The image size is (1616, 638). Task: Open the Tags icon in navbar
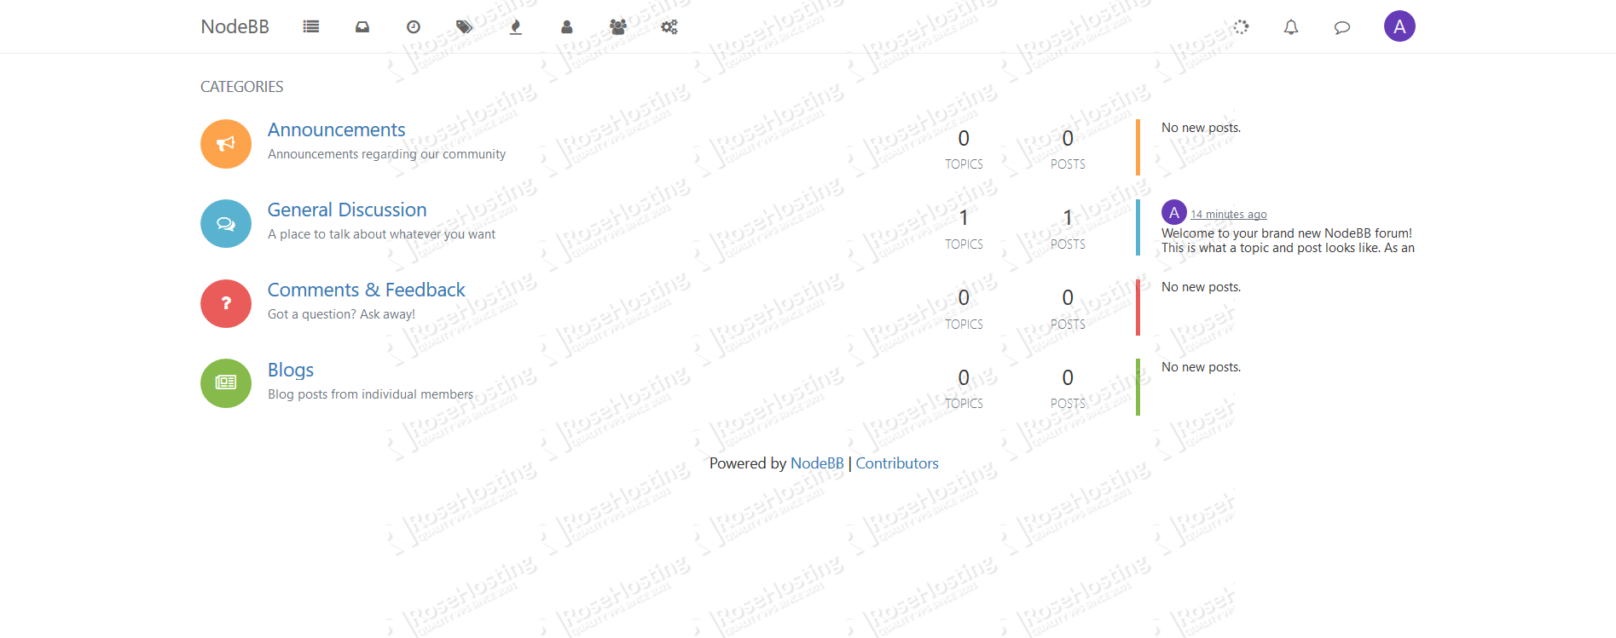click(465, 27)
